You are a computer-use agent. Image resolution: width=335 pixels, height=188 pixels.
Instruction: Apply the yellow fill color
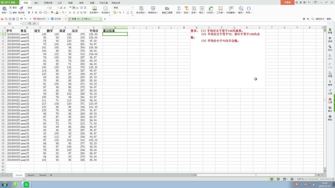(52, 13)
